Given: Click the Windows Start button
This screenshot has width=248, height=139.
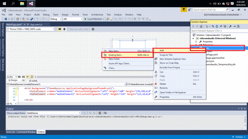Looking at the screenshot, I should tap(4, 3).
